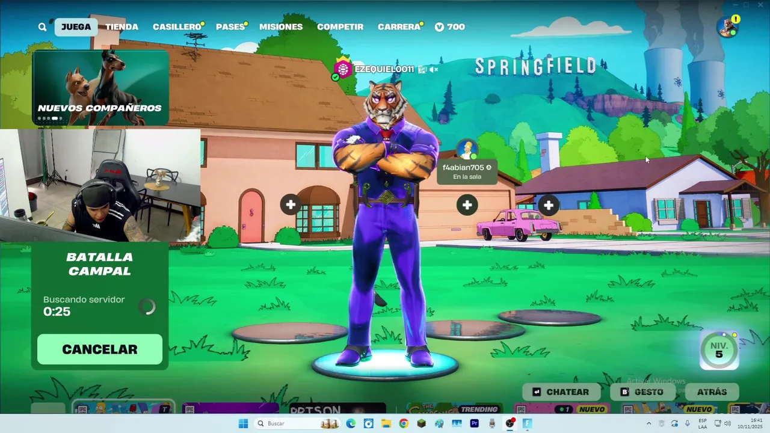
Task: Open microphone recorder app on taskbar
Action: pos(492,423)
